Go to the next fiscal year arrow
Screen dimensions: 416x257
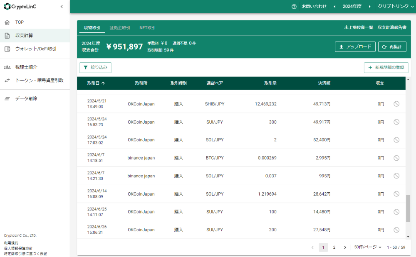tap(369, 7)
